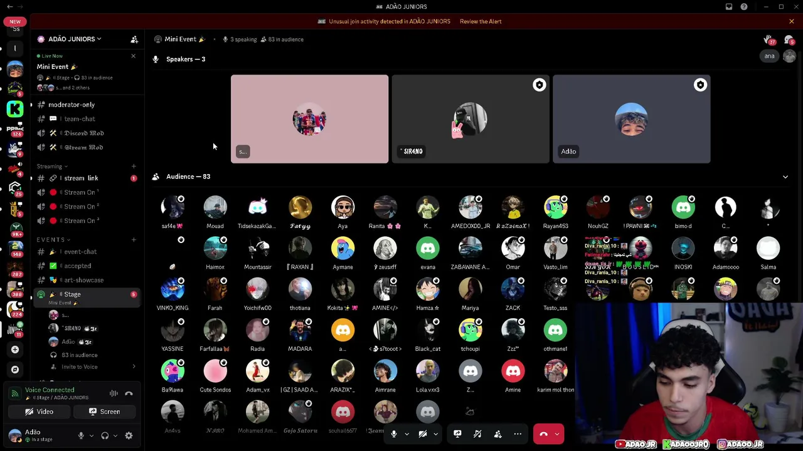Create a channel in the EVENTS category
This screenshot has height=451, width=803.
134,240
